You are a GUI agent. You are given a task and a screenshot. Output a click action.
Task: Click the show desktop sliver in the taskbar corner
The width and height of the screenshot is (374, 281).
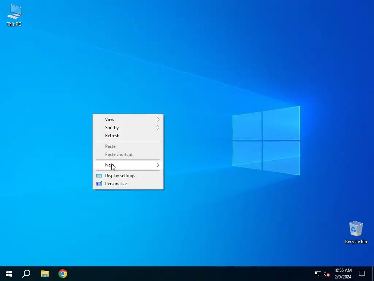tap(373, 274)
